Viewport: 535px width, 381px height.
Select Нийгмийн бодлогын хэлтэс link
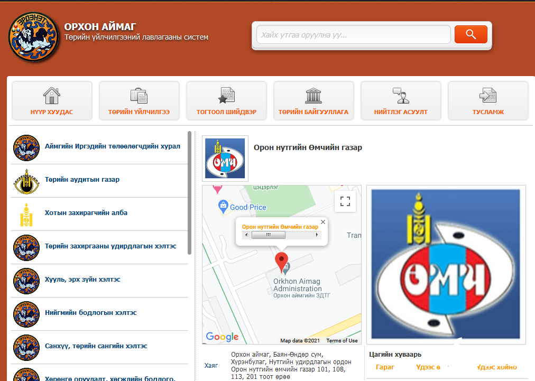91,313
